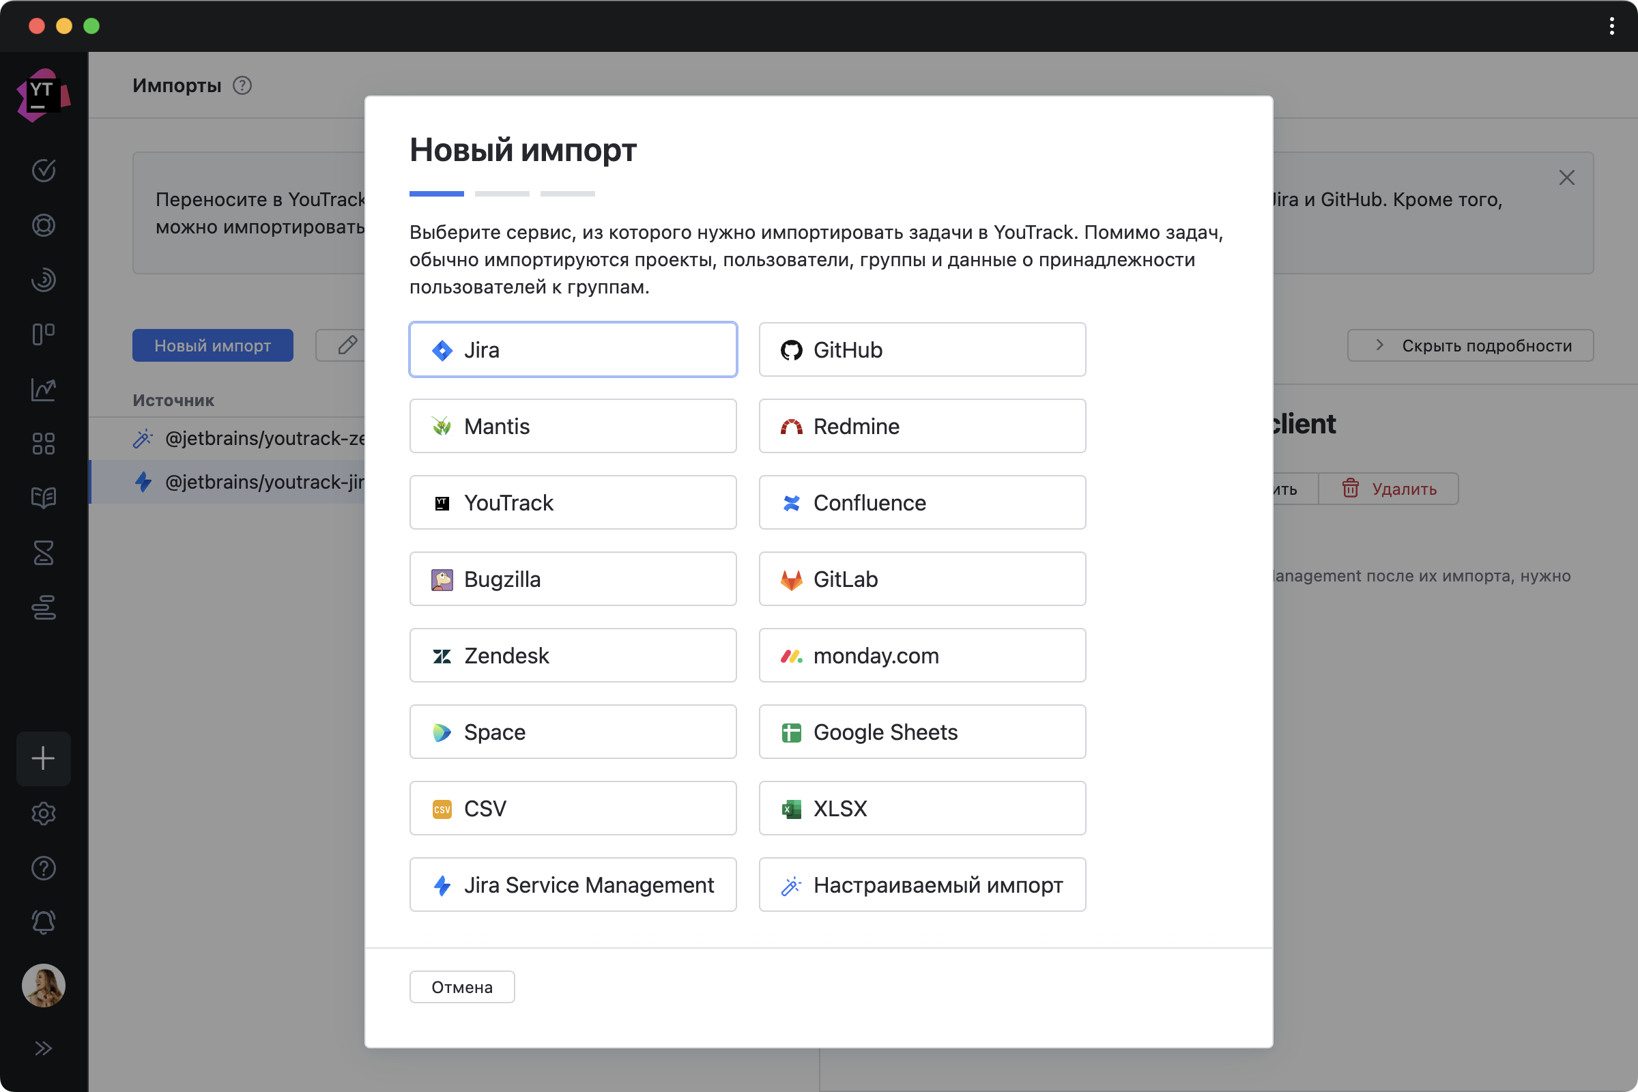Open the Issues checkmark icon in sidebar
The height and width of the screenshot is (1092, 1638).
point(43,171)
